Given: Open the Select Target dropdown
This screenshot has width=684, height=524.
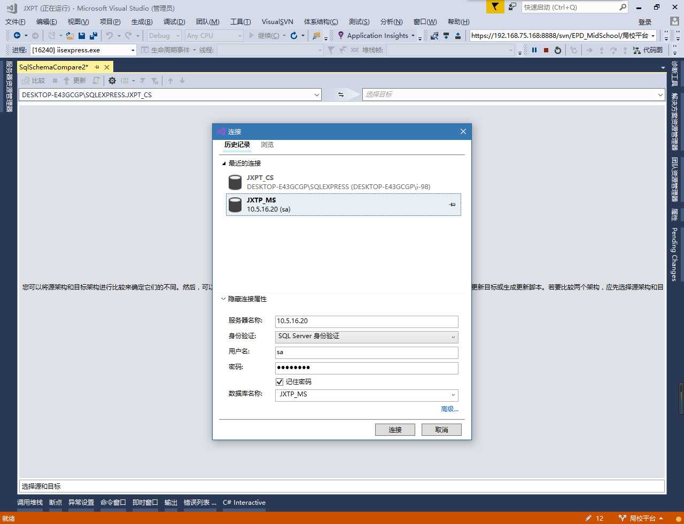Looking at the screenshot, I should tap(660, 95).
